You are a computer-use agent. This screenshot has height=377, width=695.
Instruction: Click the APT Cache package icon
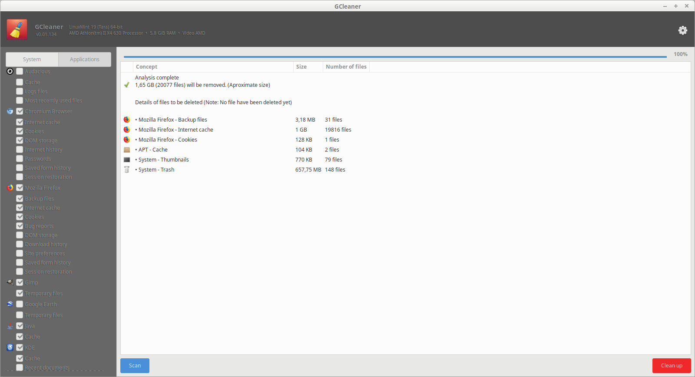tap(127, 149)
